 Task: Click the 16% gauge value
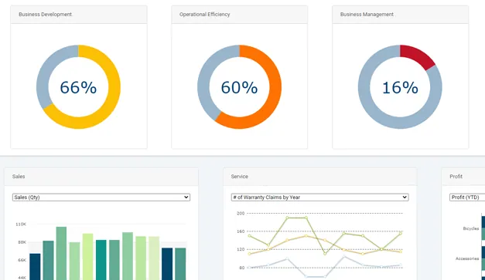[400, 87]
